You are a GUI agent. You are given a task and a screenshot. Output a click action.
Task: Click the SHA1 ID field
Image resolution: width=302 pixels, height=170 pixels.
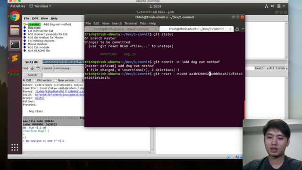[x=63, y=62]
